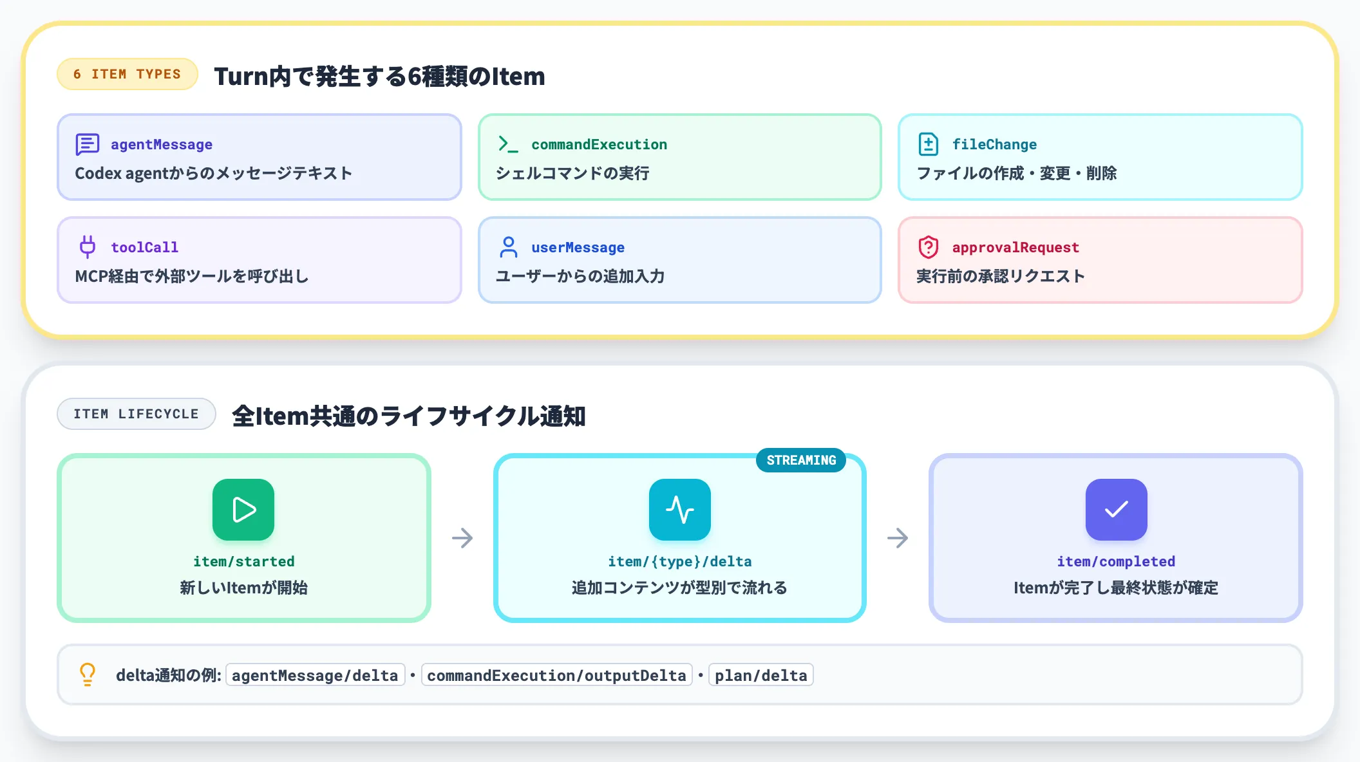The image size is (1360, 762).
Task: Click the agentMessage chat bubble icon
Action: [x=87, y=144]
